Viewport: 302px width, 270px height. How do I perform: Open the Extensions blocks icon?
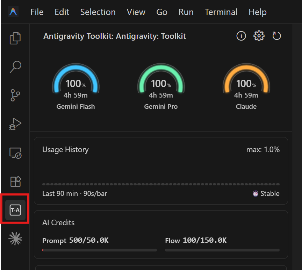(15, 182)
